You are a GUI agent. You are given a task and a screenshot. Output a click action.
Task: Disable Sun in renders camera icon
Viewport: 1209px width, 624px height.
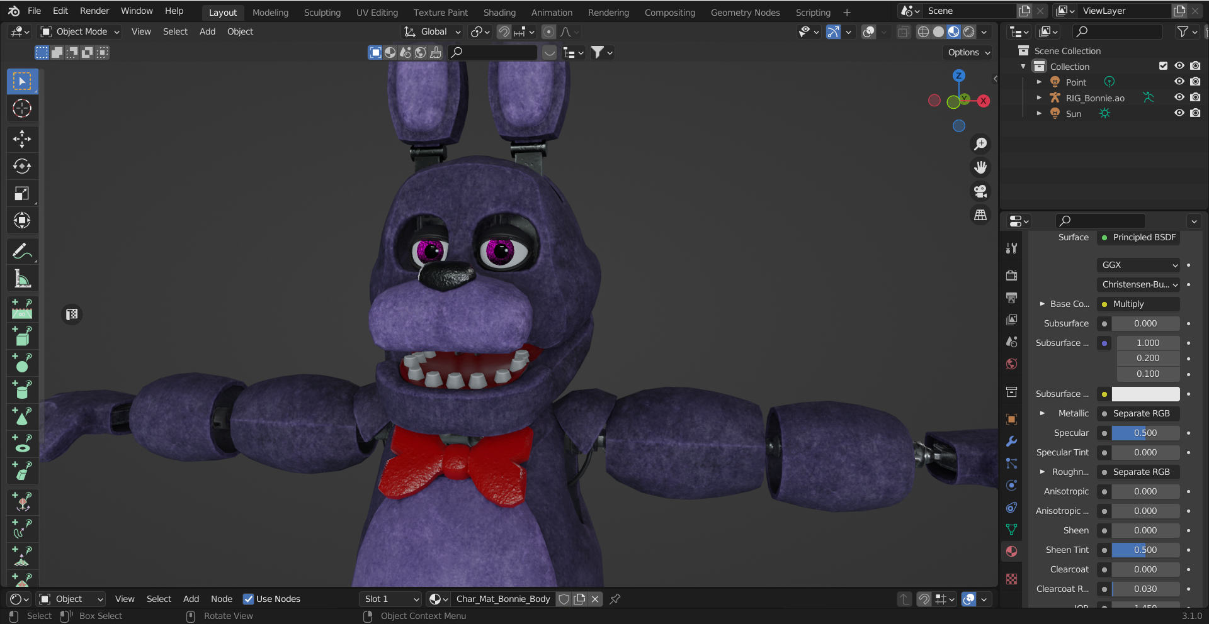[1195, 113]
